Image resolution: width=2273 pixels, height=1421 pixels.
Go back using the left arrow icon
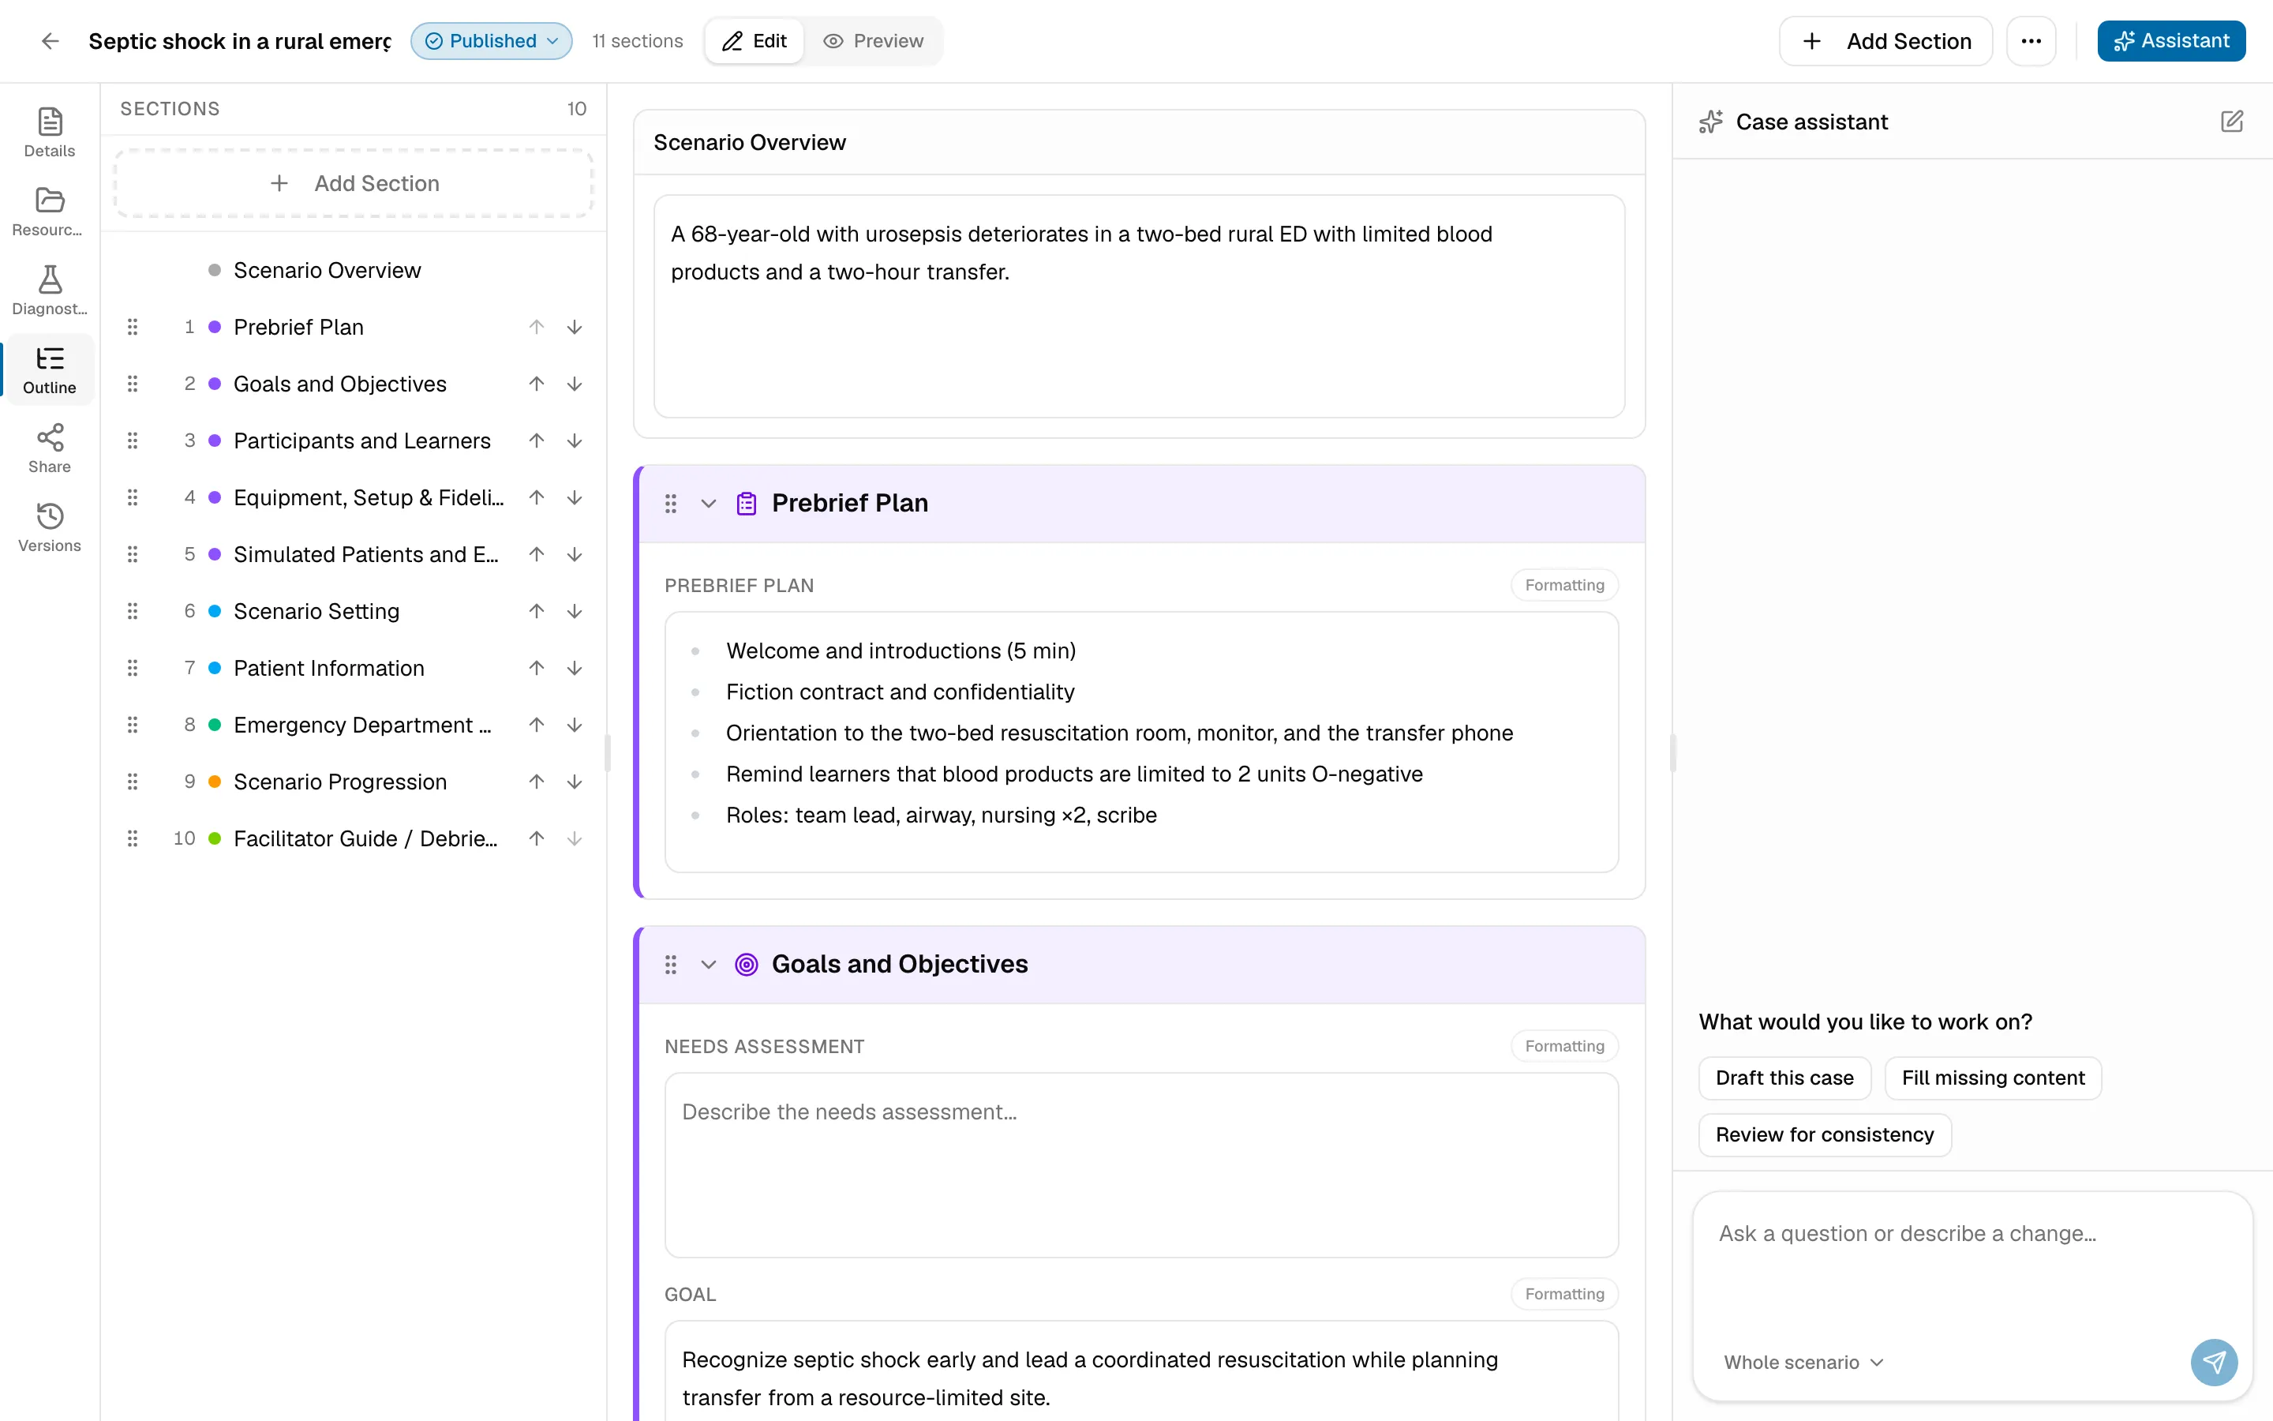[51, 40]
